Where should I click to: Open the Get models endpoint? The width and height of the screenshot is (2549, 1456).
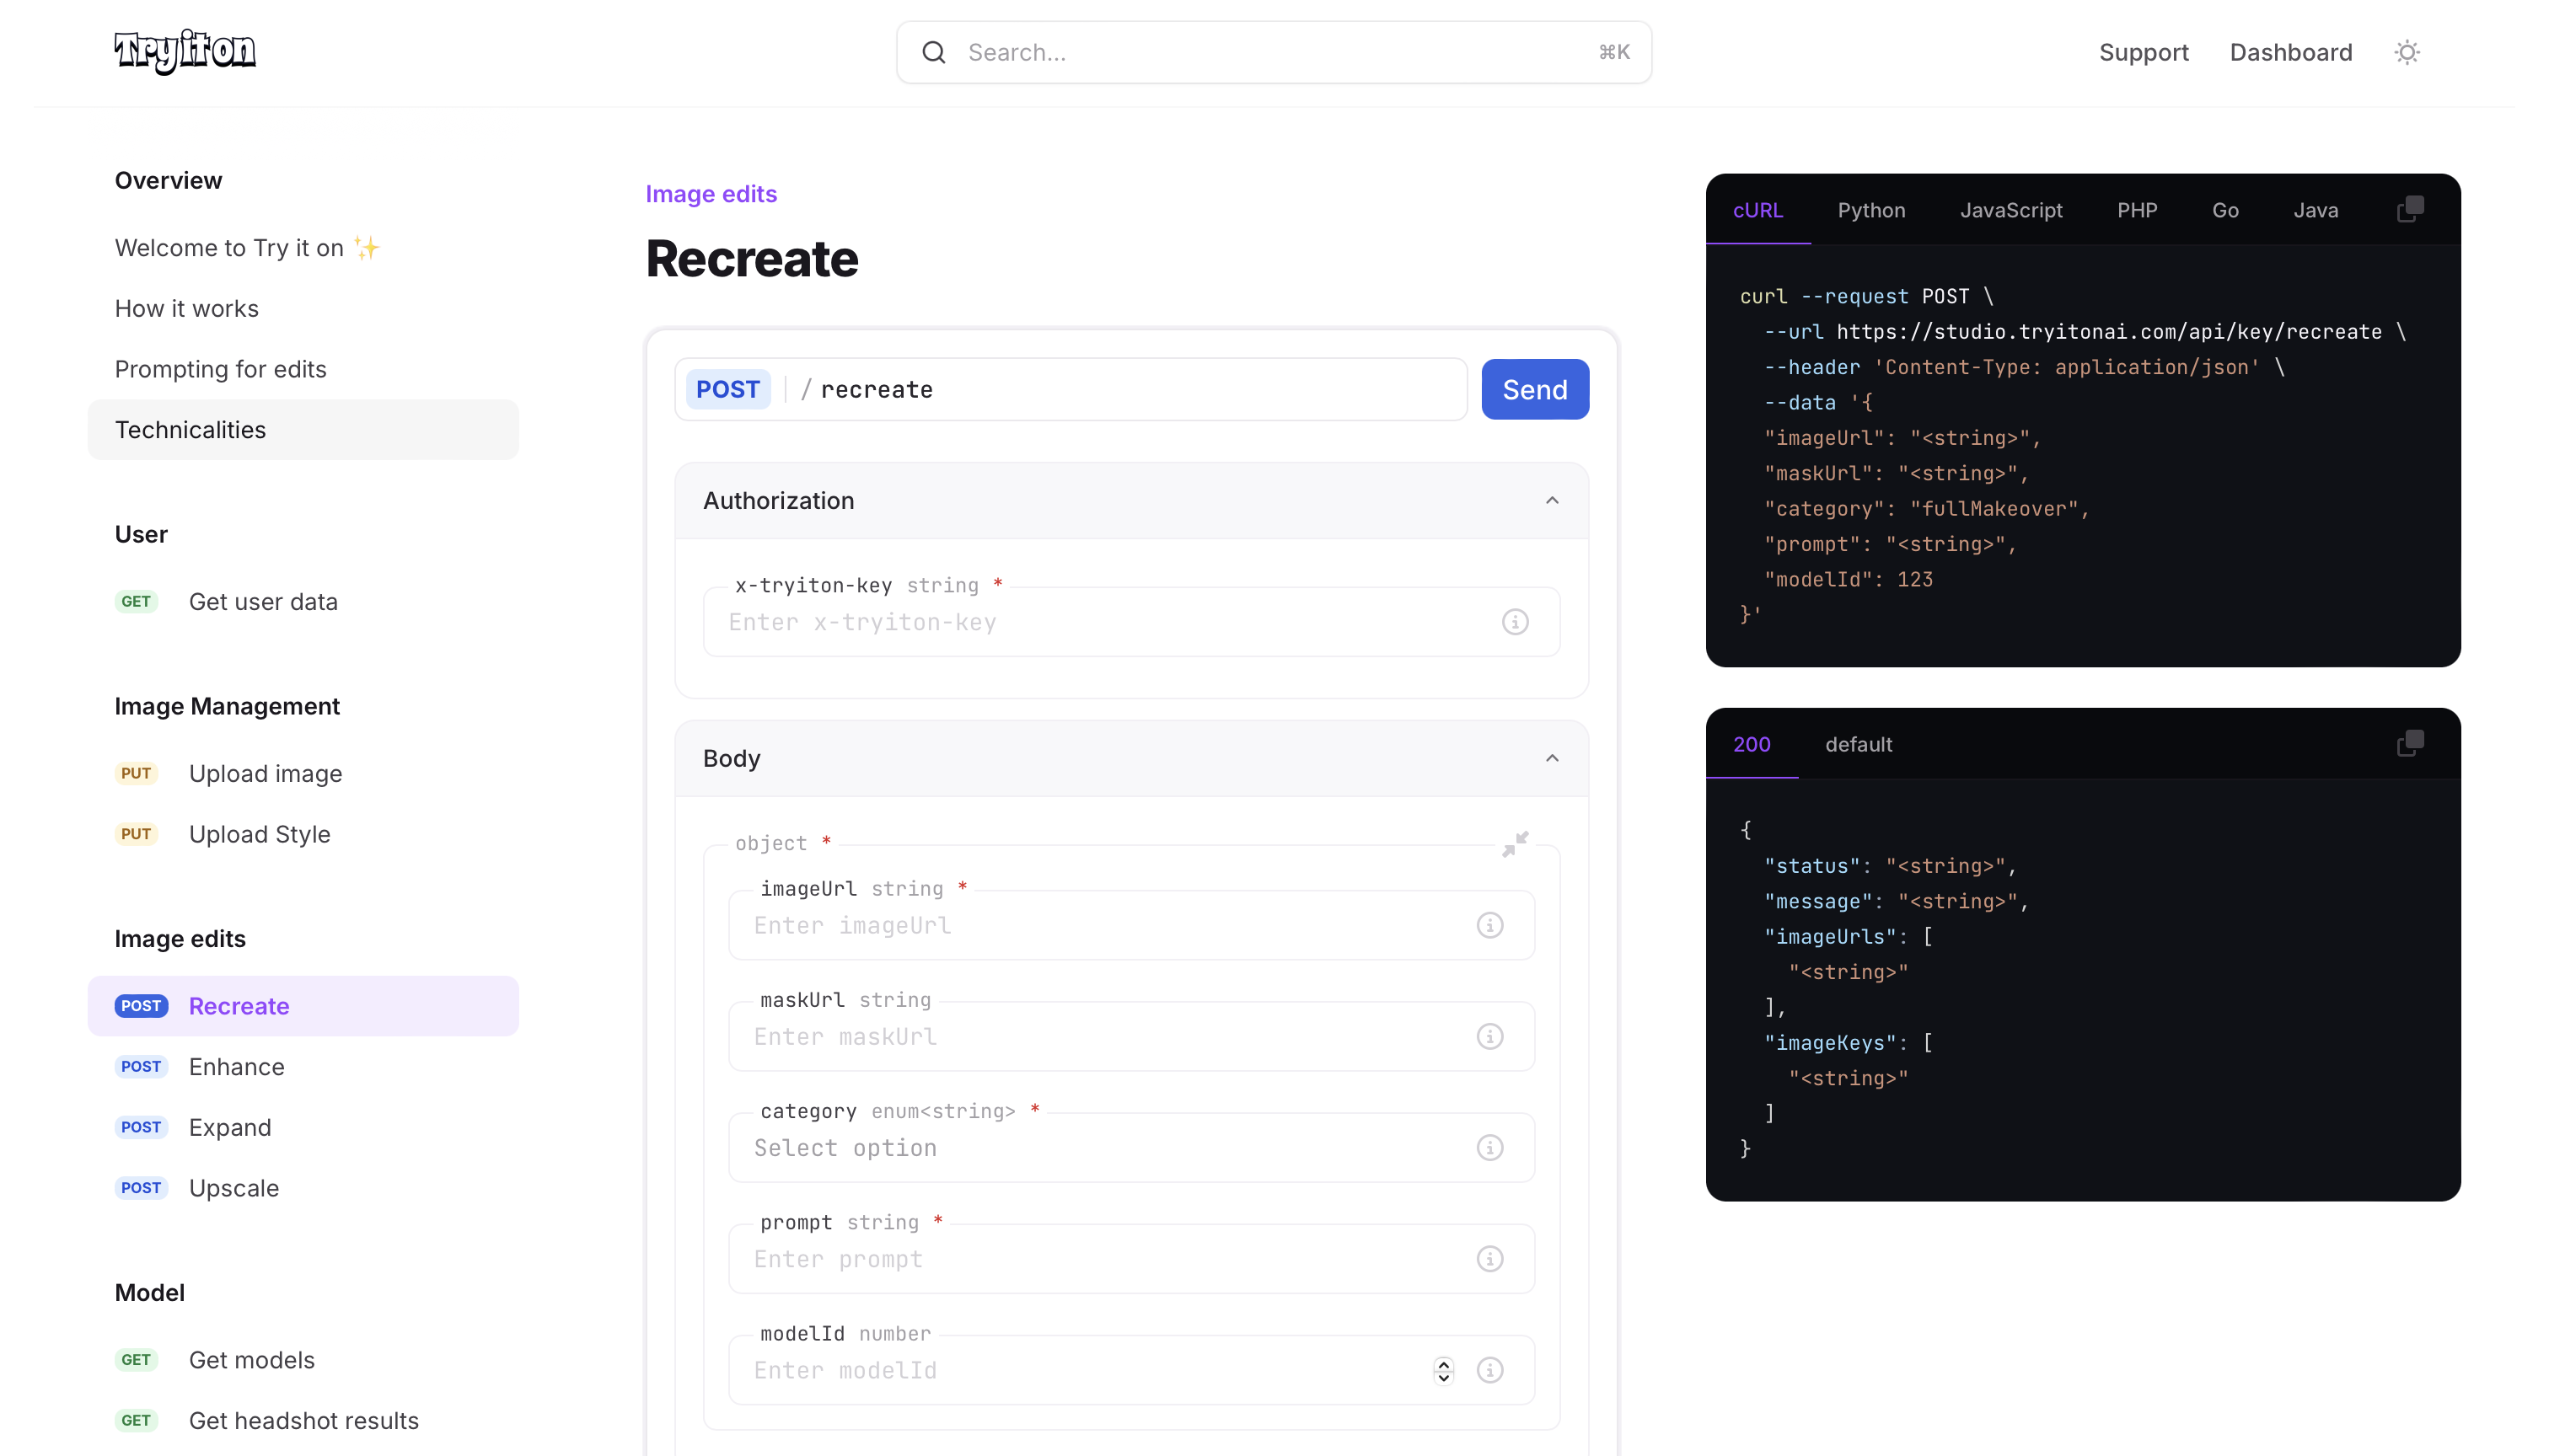coord(303,1360)
